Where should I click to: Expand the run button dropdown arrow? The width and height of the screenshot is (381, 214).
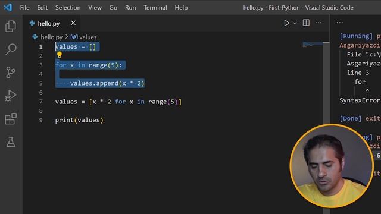point(295,23)
